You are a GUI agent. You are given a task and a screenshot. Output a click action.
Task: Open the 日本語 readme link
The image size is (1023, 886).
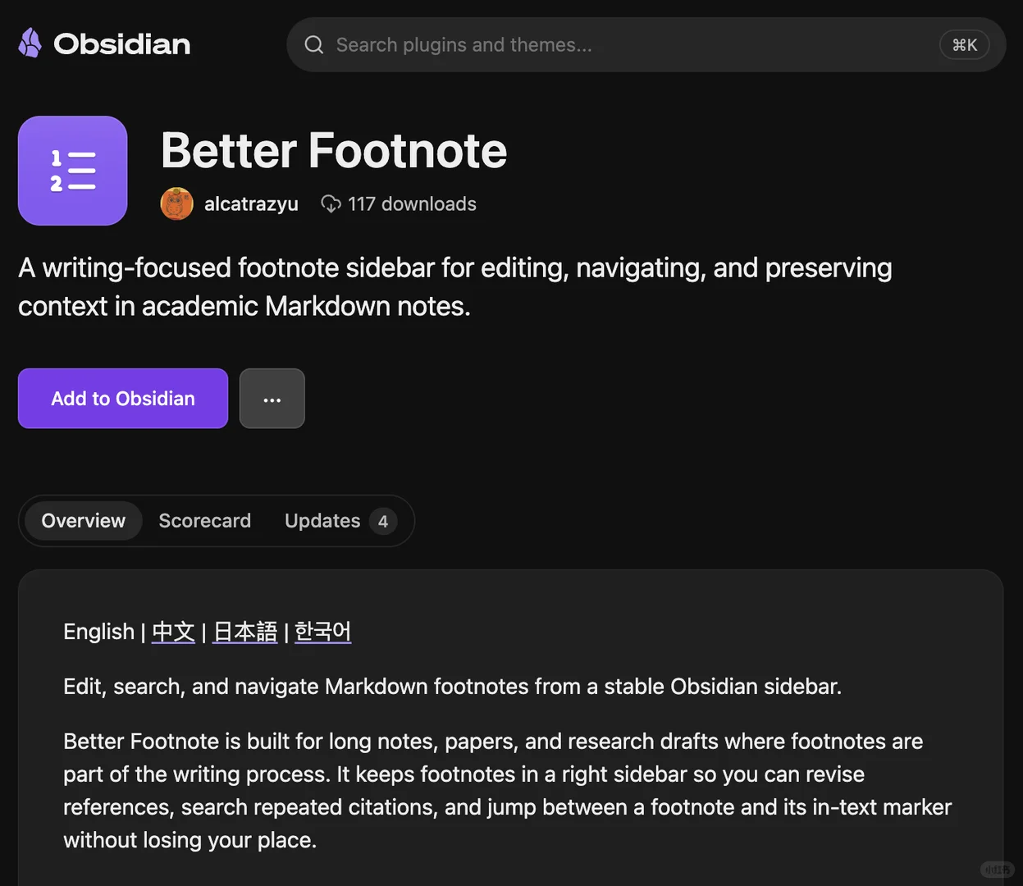coord(245,632)
